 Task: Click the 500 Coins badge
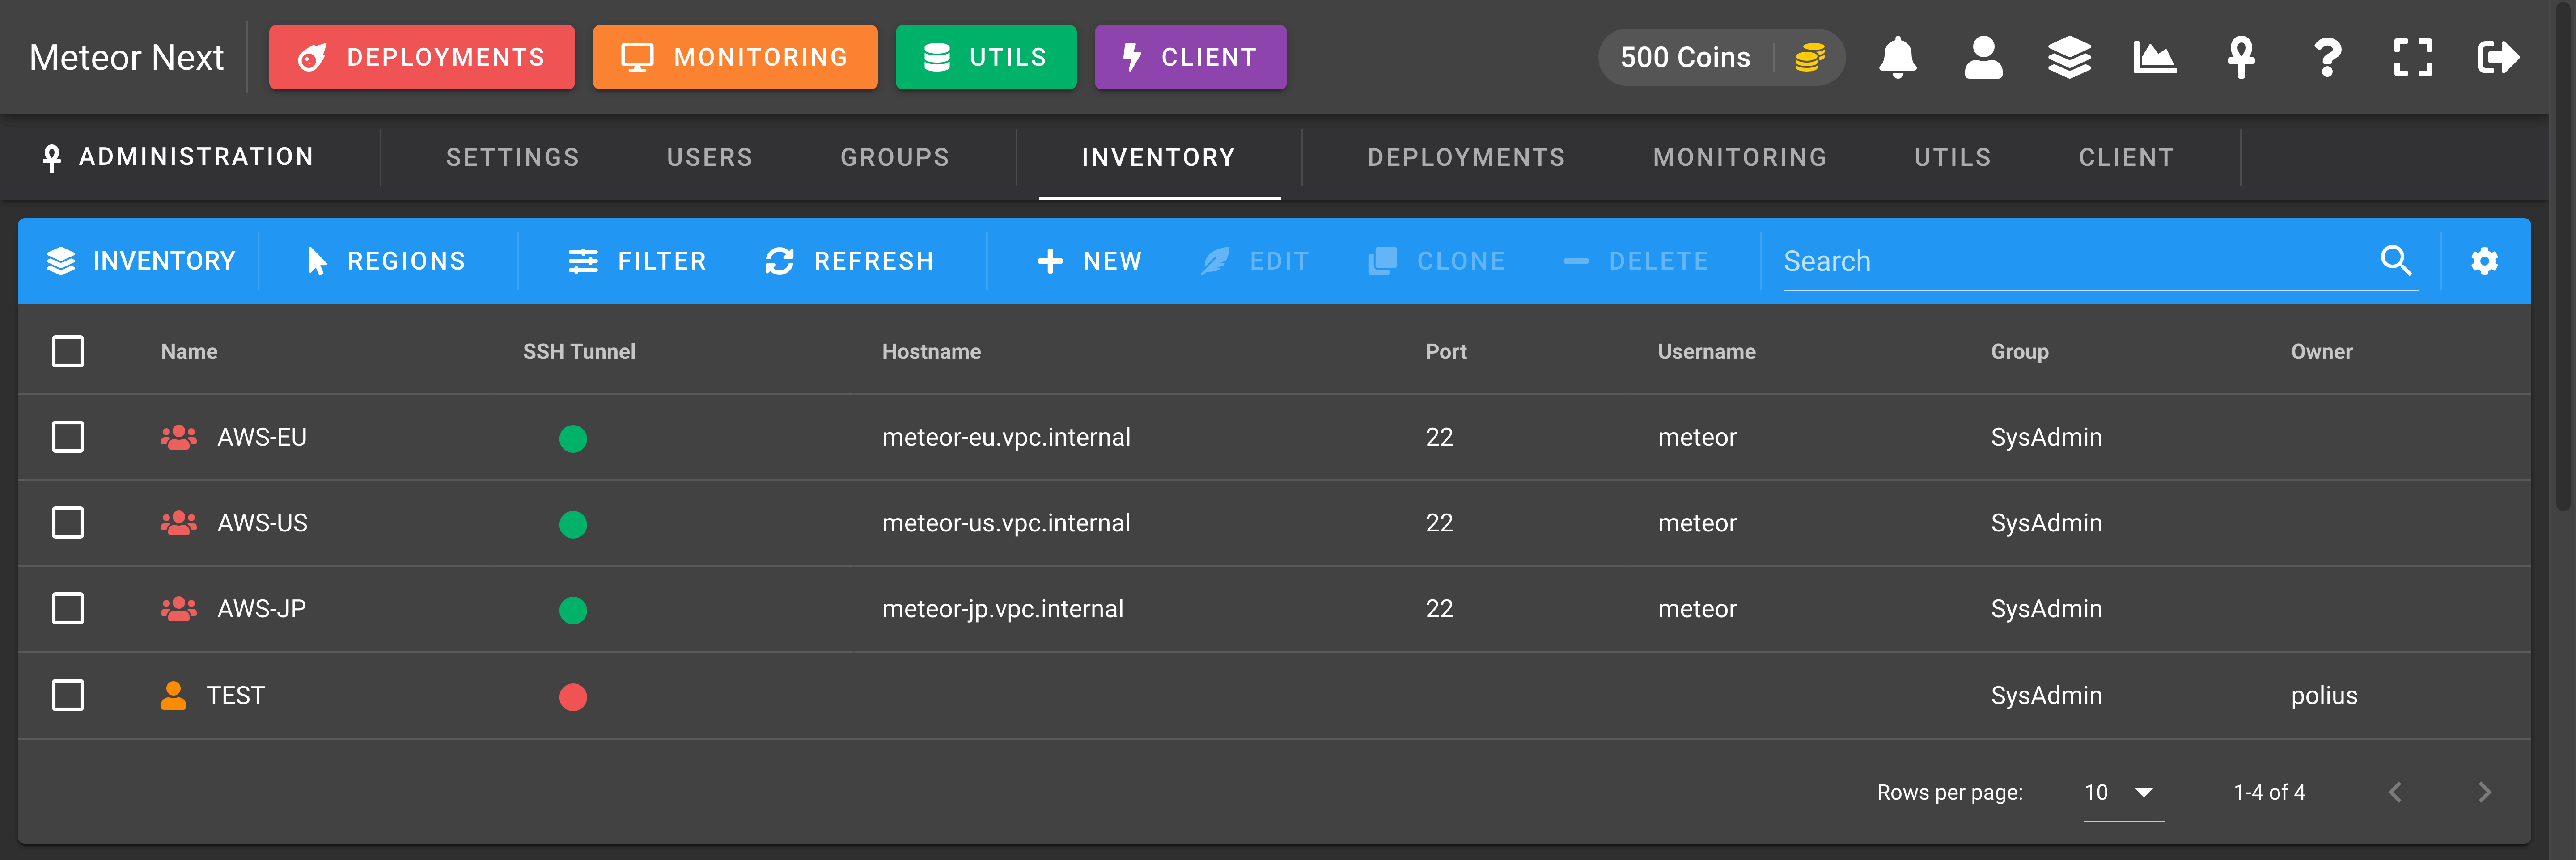(1722, 57)
